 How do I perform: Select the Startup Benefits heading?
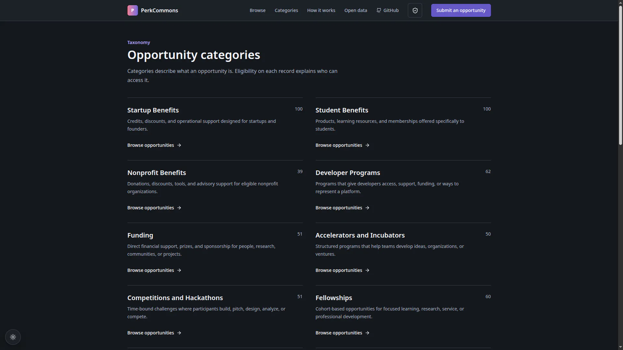tap(153, 110)
